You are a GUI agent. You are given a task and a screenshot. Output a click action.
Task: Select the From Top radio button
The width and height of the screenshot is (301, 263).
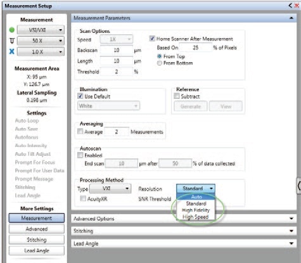click(160, 56)
